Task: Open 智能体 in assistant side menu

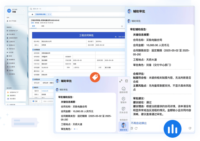Action: pos(123,100)
